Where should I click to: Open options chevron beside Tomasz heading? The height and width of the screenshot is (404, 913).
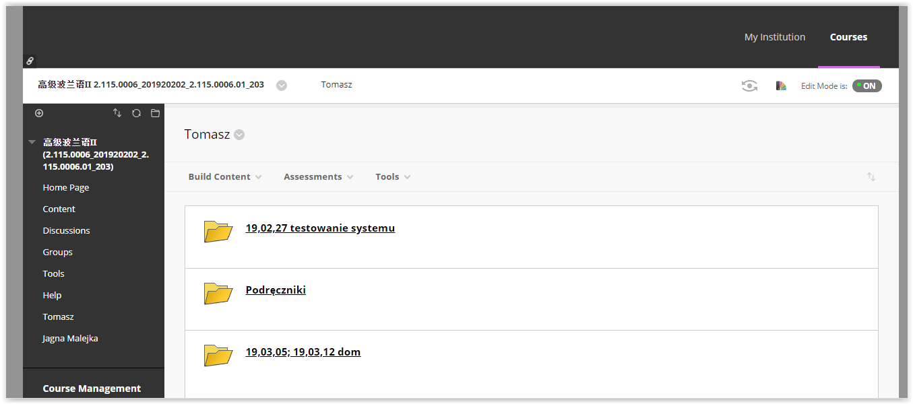coord(239,135)
